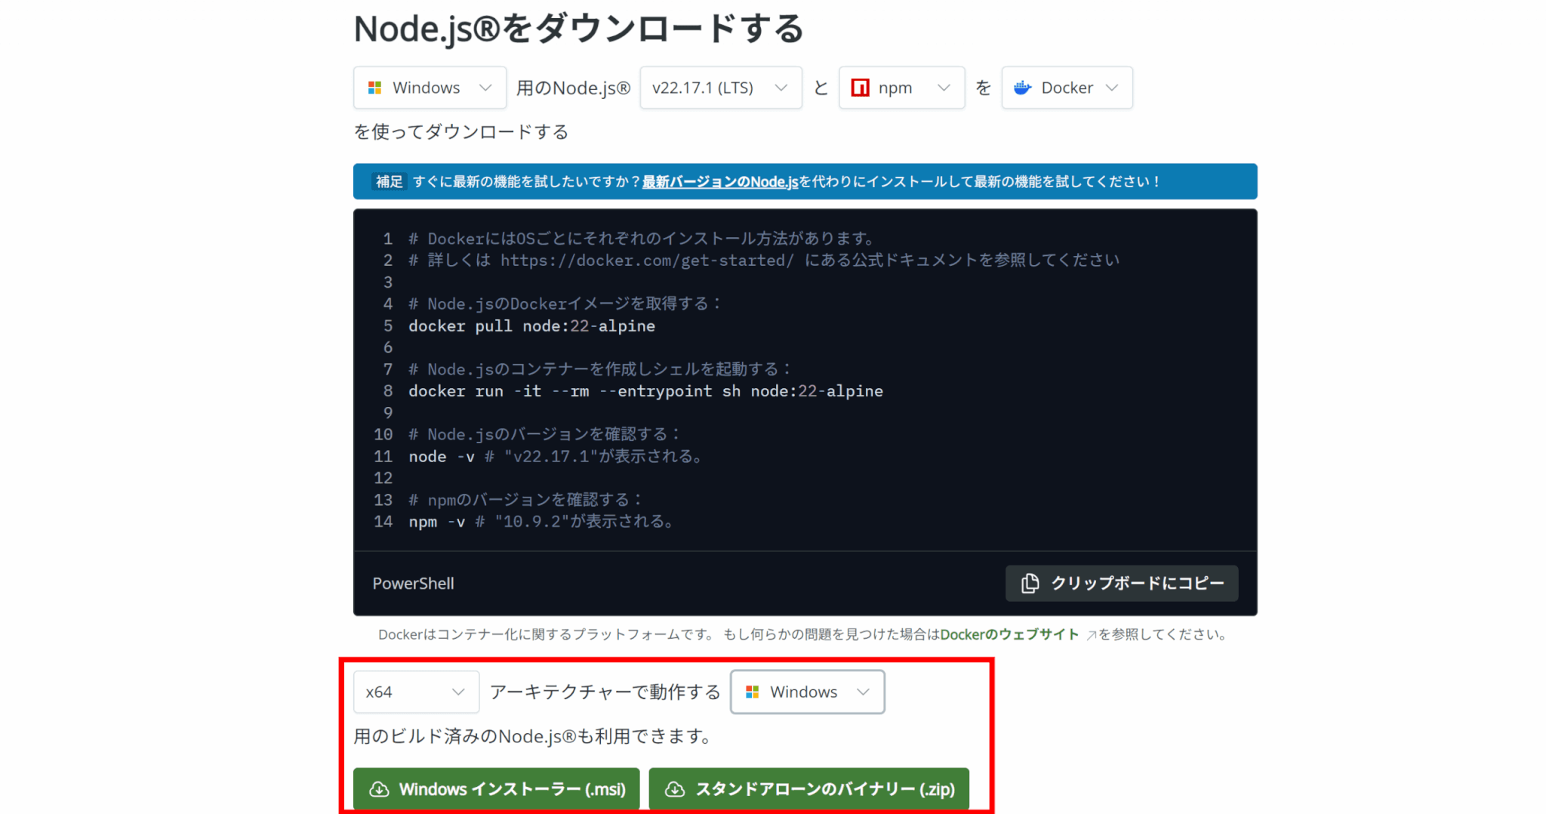Viewport: 1546px width, 814px height.
Task: Click the PowerShell label under code
Action: [x=413, y=584]
